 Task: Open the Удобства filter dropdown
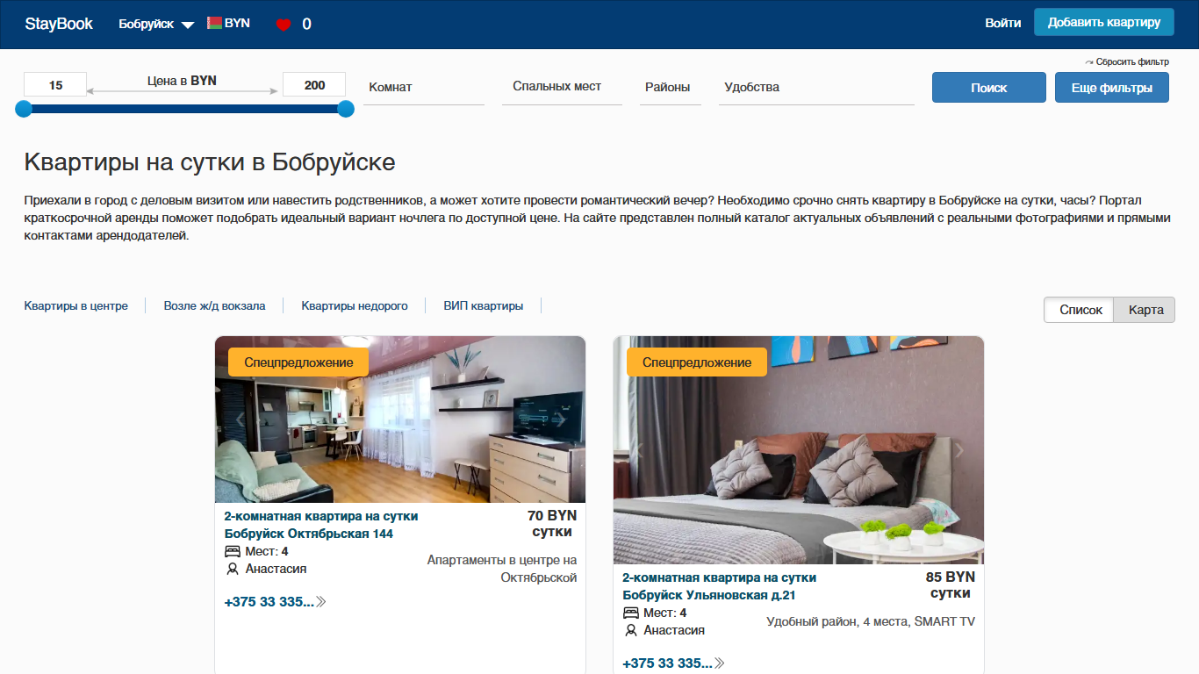point(816,88)
